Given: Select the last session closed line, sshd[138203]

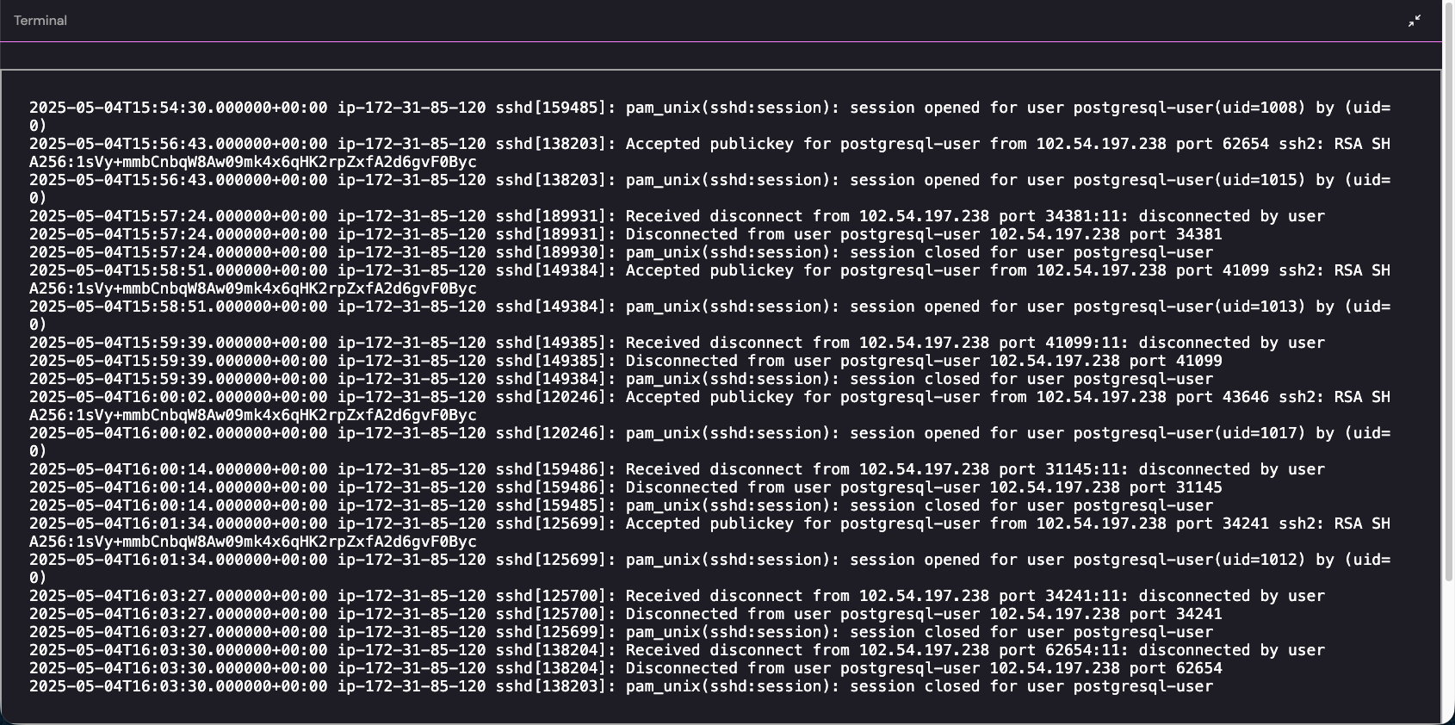Looking at the screenshot, I should pyautogui.click(x=621, y=687).
